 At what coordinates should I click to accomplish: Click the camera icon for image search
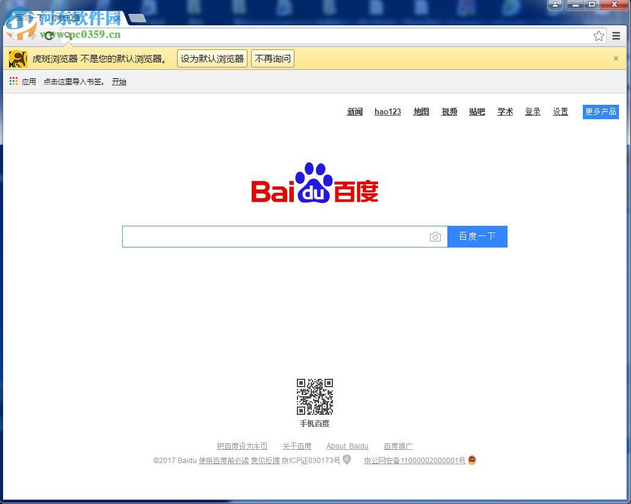coord(435,237)
